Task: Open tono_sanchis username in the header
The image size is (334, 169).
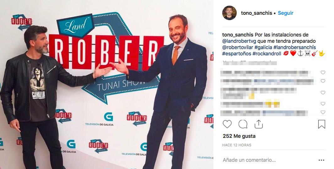Action: tap(256, 13)
